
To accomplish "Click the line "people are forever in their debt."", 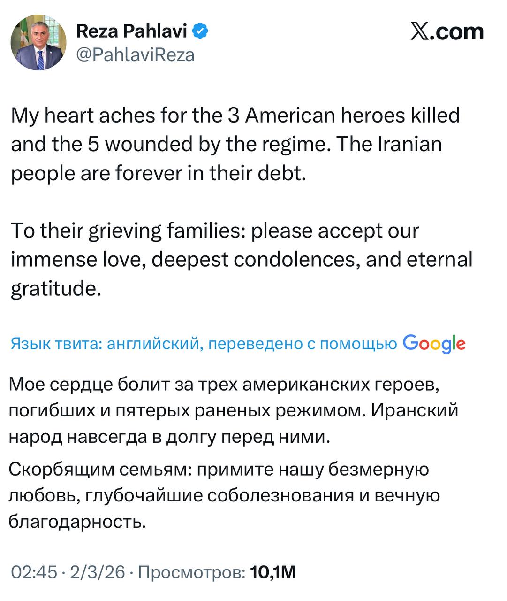I will click(159, 173).
